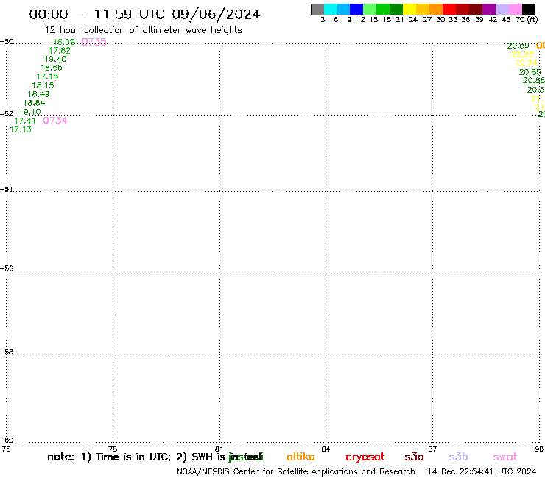Screen dimensions: 545x478
Task: Click the latitude label -58
Action: click(7, 352)
